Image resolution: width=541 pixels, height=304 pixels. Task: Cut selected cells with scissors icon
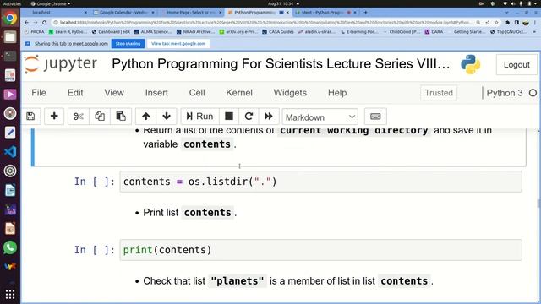[79, 117]
